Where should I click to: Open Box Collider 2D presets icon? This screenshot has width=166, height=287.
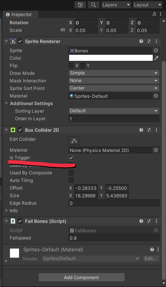pyautogui.click(x=149, y=130)
